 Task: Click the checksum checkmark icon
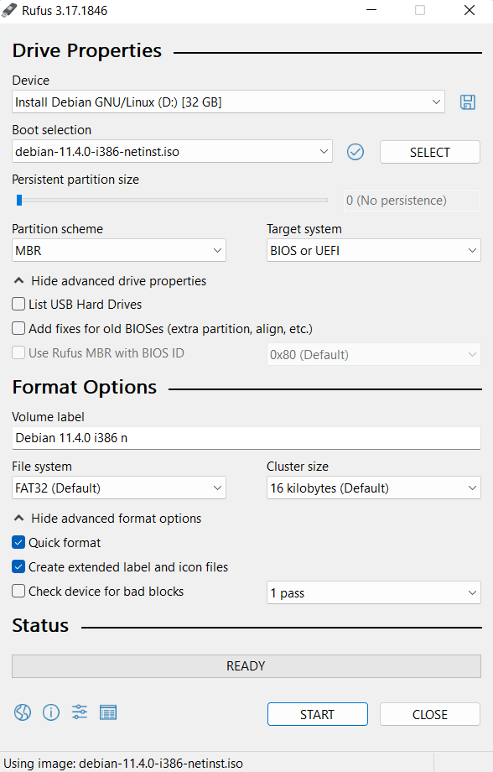click(x=355, y=152)
